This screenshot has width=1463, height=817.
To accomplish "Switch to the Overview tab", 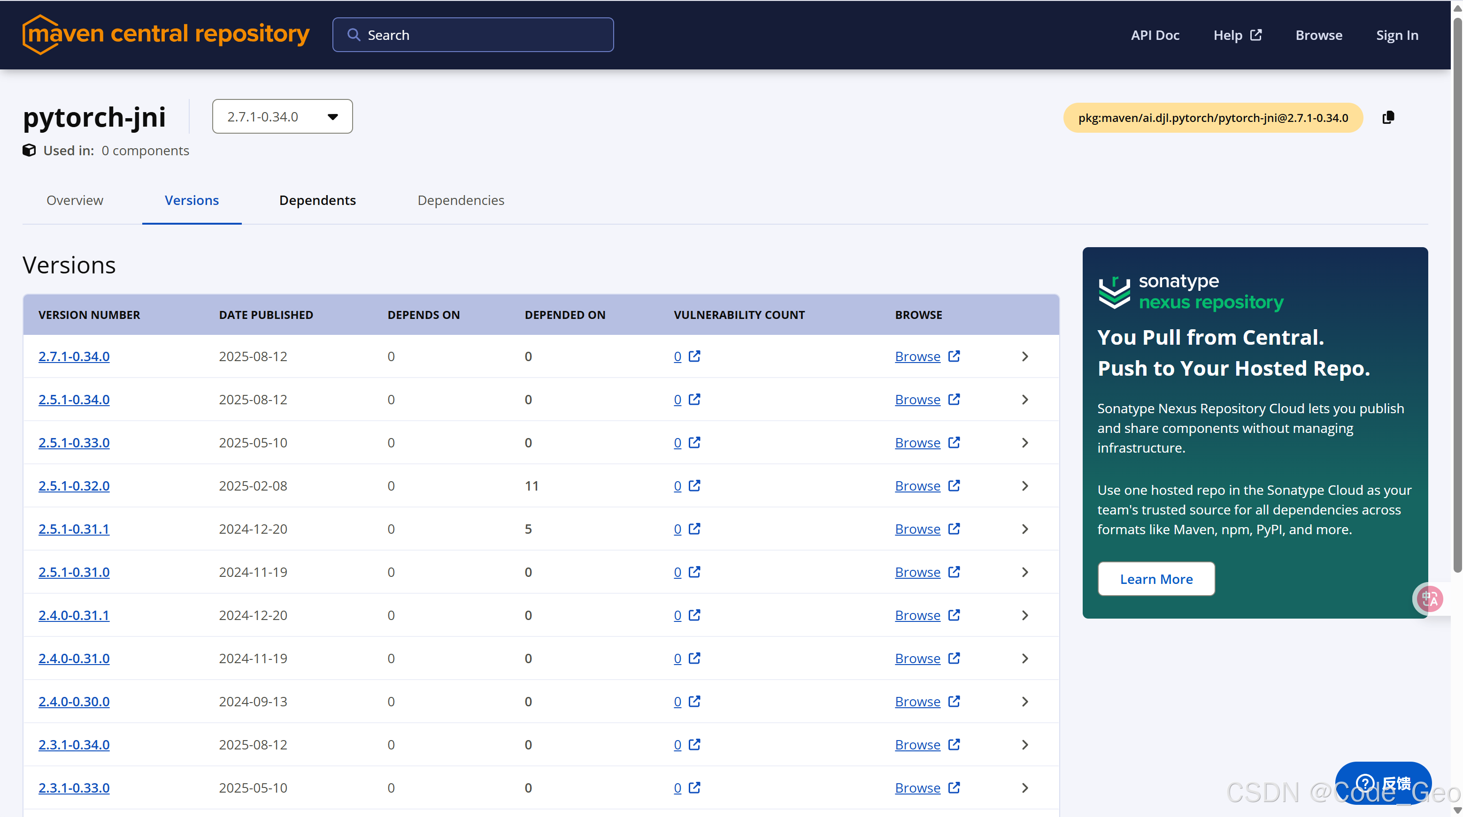I will [75, 200].
